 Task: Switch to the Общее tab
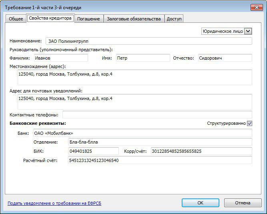(16, 19)
